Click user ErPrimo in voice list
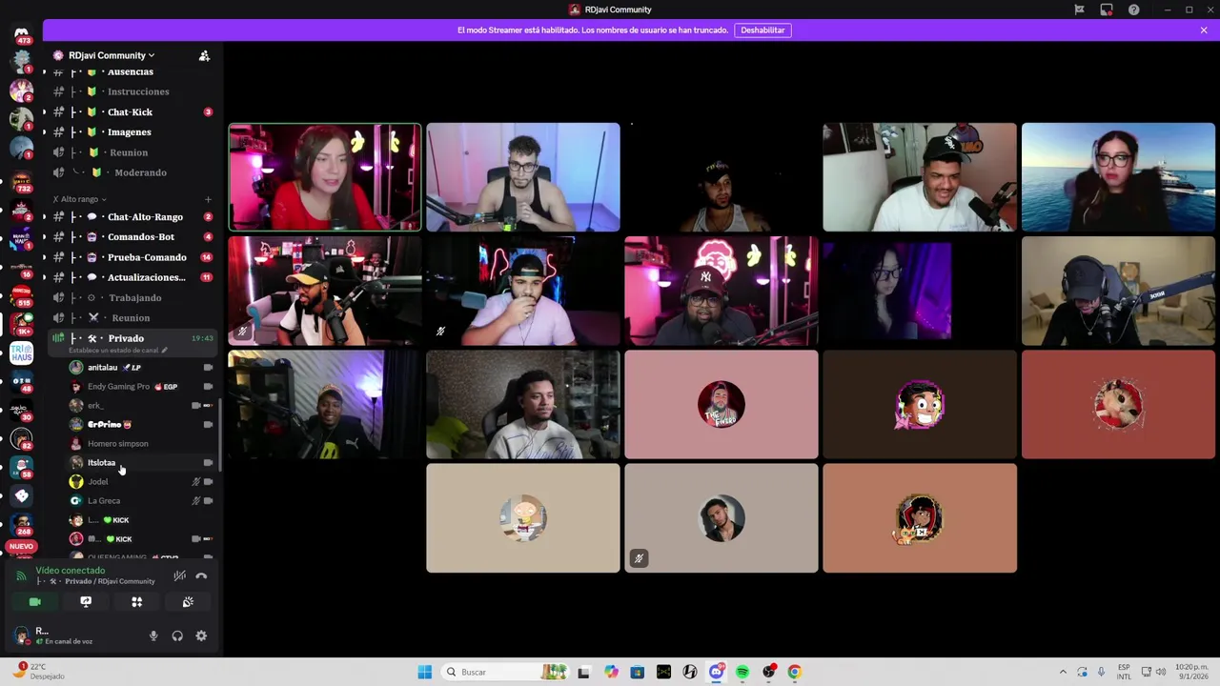 (105, 425)
